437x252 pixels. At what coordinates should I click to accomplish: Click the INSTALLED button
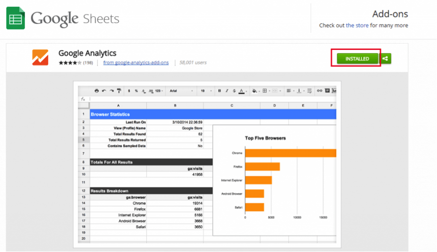pyautogui.click(x=357, y=59)
